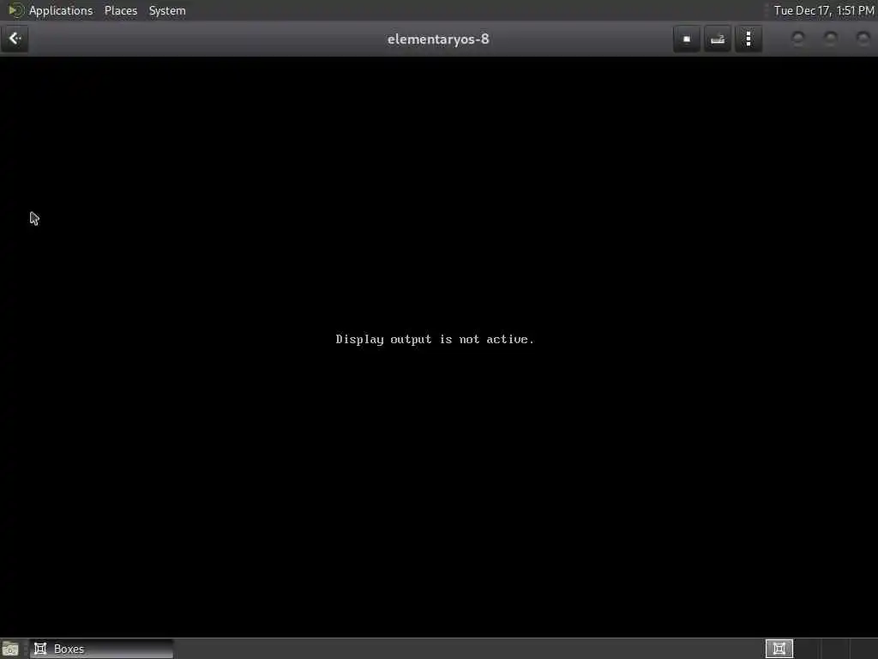Click the distro logo beside Applications

coord(15,10)
